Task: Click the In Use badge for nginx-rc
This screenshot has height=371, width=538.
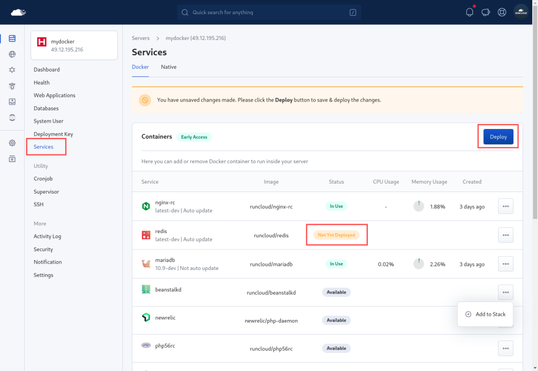Action: [x=336, y=206]
